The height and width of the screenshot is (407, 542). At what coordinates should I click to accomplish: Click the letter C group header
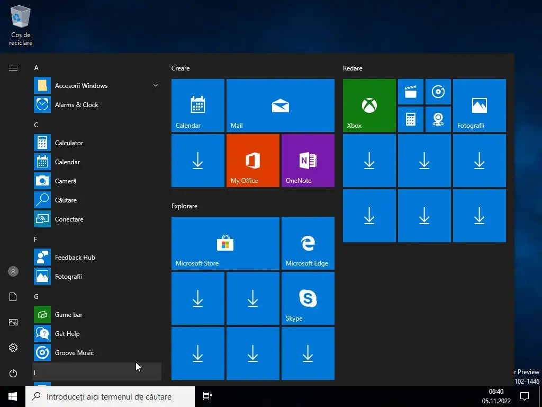[x=37, y=125]
